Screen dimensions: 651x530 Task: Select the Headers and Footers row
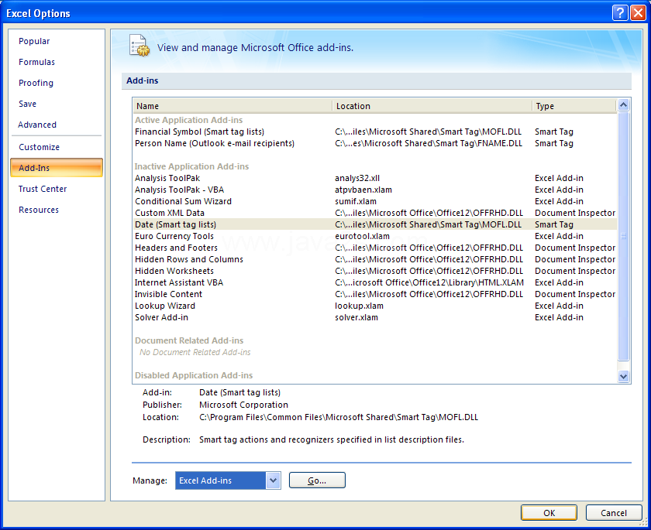(375, 248)
